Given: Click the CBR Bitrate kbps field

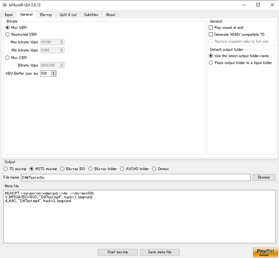Looking at the screenshot, I should [52, 65].
